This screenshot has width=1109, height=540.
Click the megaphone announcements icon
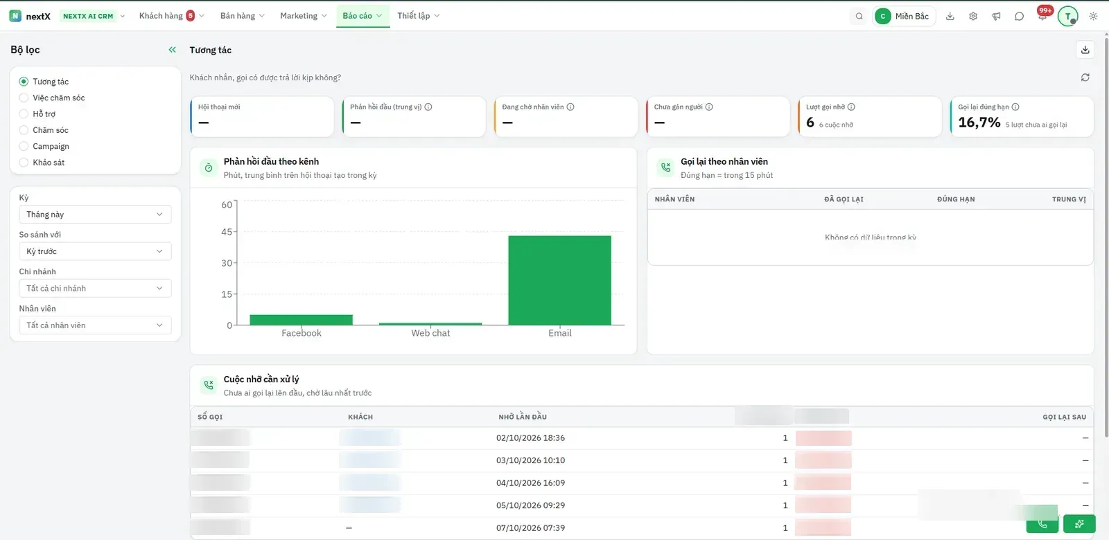pyautogui.click(x=996, y=16)
